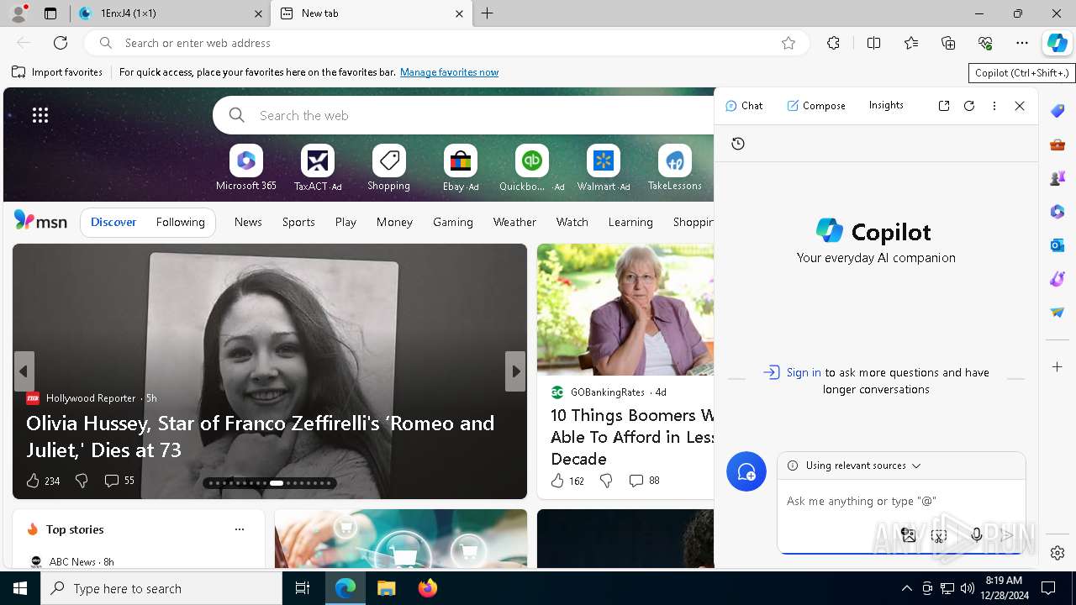Open Top stories more options ellipsis

[240, 529]
